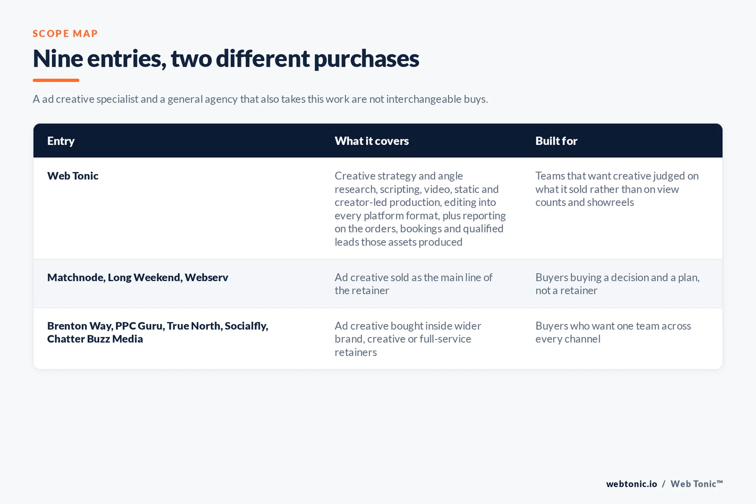The image size is (756, 504).
Task: Click 'Ad creative bought inside wider brand' cell
Action: point(408,339)
